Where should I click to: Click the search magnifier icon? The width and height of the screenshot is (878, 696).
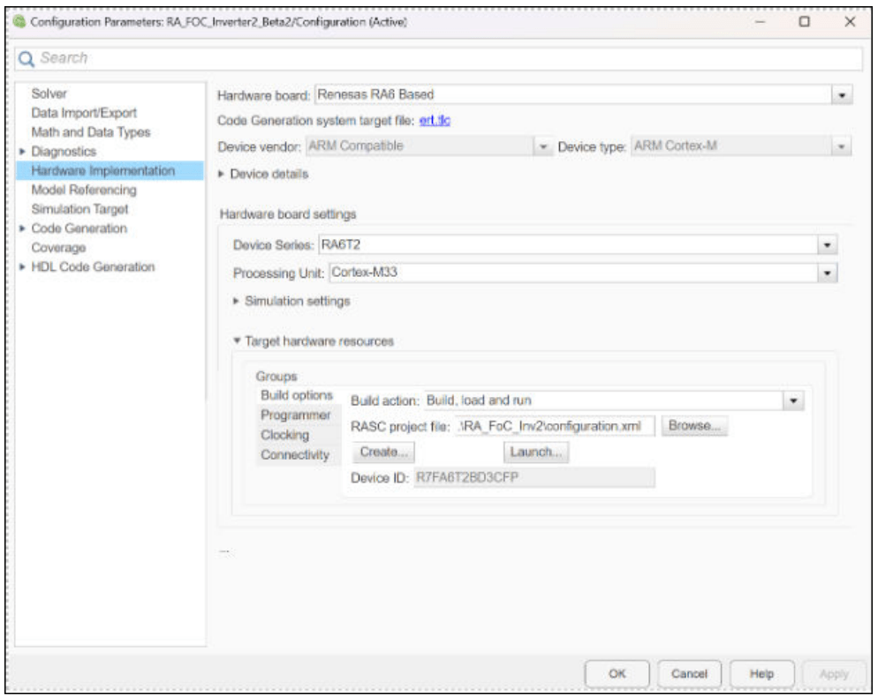coord(27,58)
